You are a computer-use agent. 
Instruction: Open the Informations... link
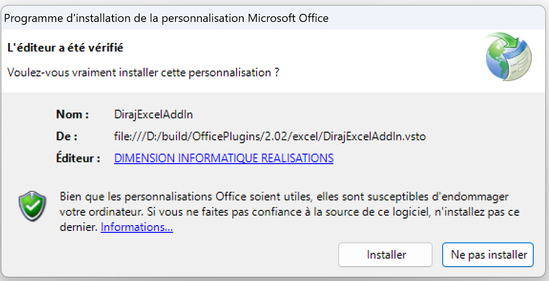click(136, 228)
